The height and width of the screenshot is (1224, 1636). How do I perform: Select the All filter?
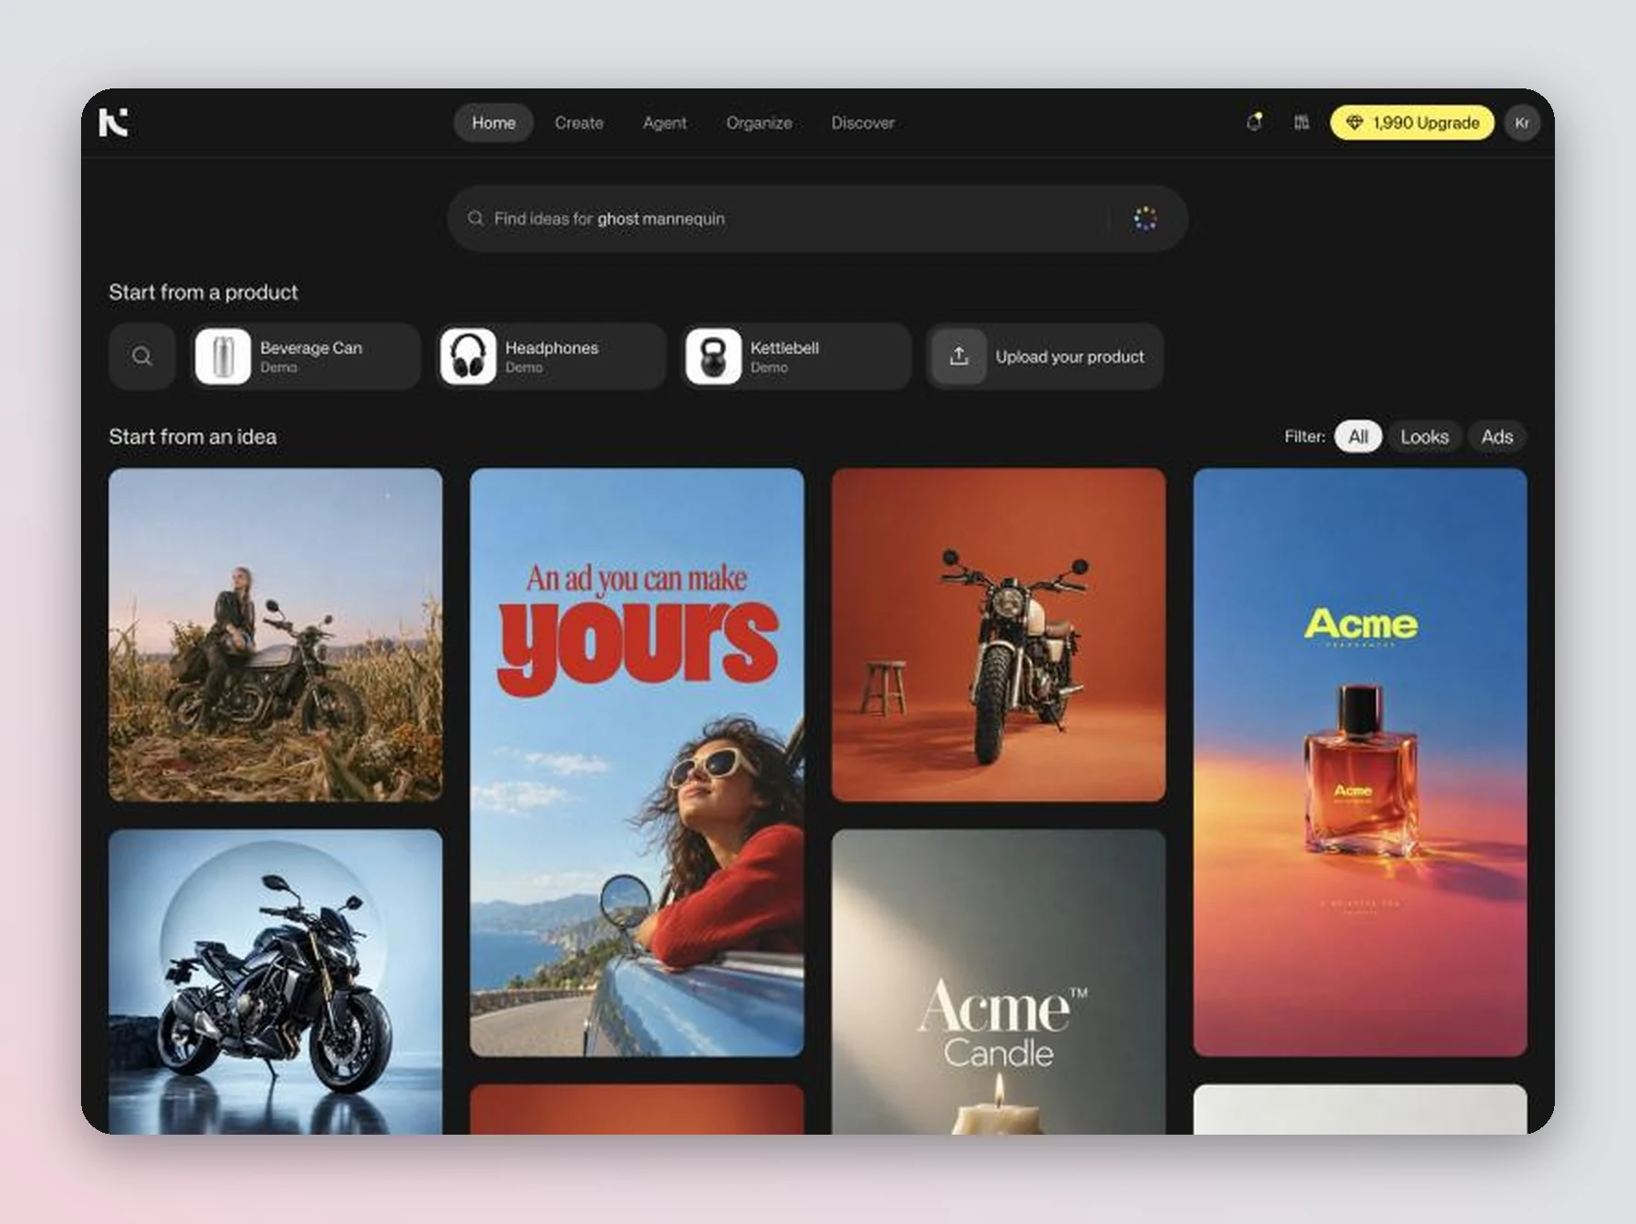pyautogui.click(x=1358, y=437)
